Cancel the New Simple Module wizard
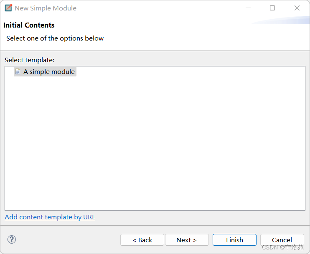310x254 pixels. pyautogui.click(x=282, y=240)
